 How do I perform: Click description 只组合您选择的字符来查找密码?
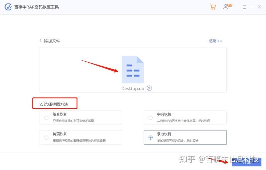(73, 121)
